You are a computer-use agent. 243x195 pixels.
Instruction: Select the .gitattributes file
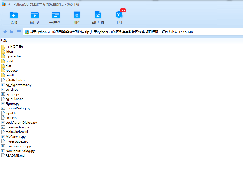[13, 80]
